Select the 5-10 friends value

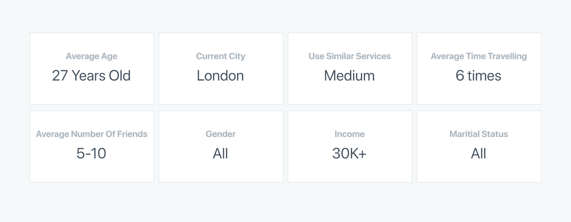pos(91,153)
